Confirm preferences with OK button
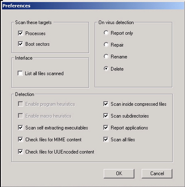185x187 pixels. 119,174
